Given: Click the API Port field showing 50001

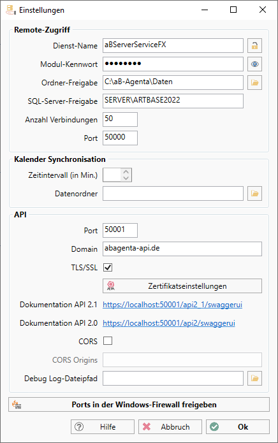Looking at the screenshot, I should tap(120, 230).
